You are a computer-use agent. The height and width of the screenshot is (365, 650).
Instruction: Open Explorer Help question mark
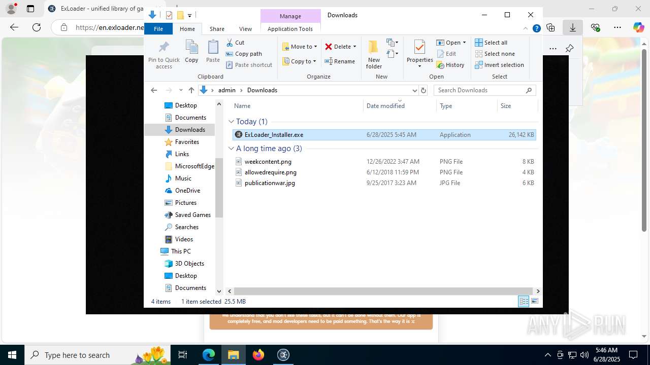pyautogui.click(x=536, y=29)
